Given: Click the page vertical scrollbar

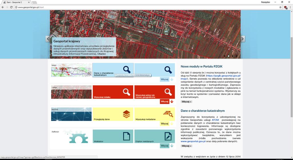Looking at the screenshot, I should click(x=292, y=77).
